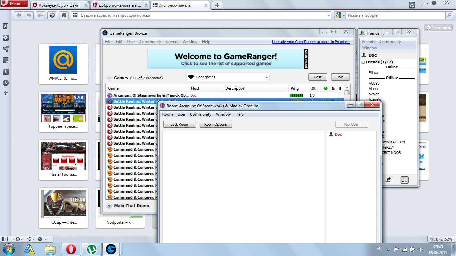The width and height of the screenshot is (456, 256).
Task: Open the Servers menu in GameRanger
Action: click(172, 42)
